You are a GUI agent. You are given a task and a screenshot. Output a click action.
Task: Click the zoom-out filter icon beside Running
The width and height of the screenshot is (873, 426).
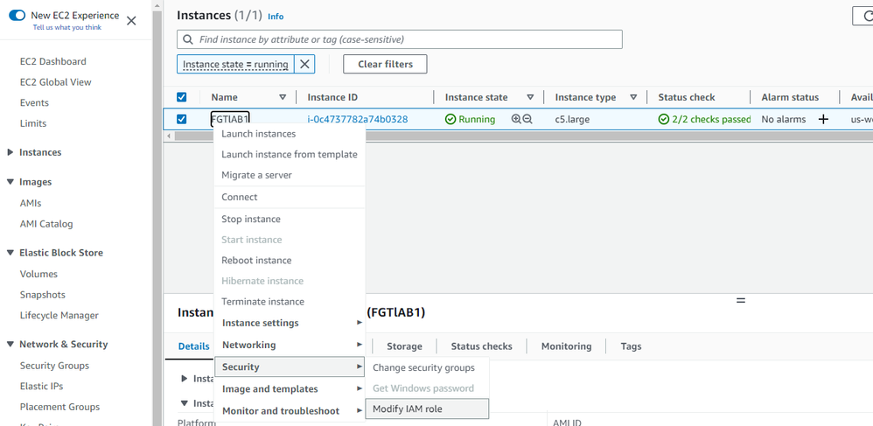coord(527,119)
